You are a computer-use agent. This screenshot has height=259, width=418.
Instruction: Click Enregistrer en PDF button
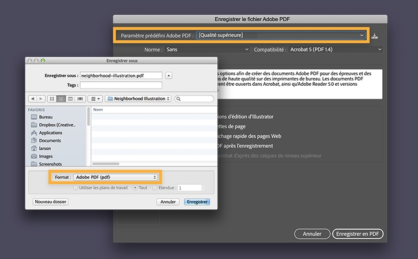point(357,234)
